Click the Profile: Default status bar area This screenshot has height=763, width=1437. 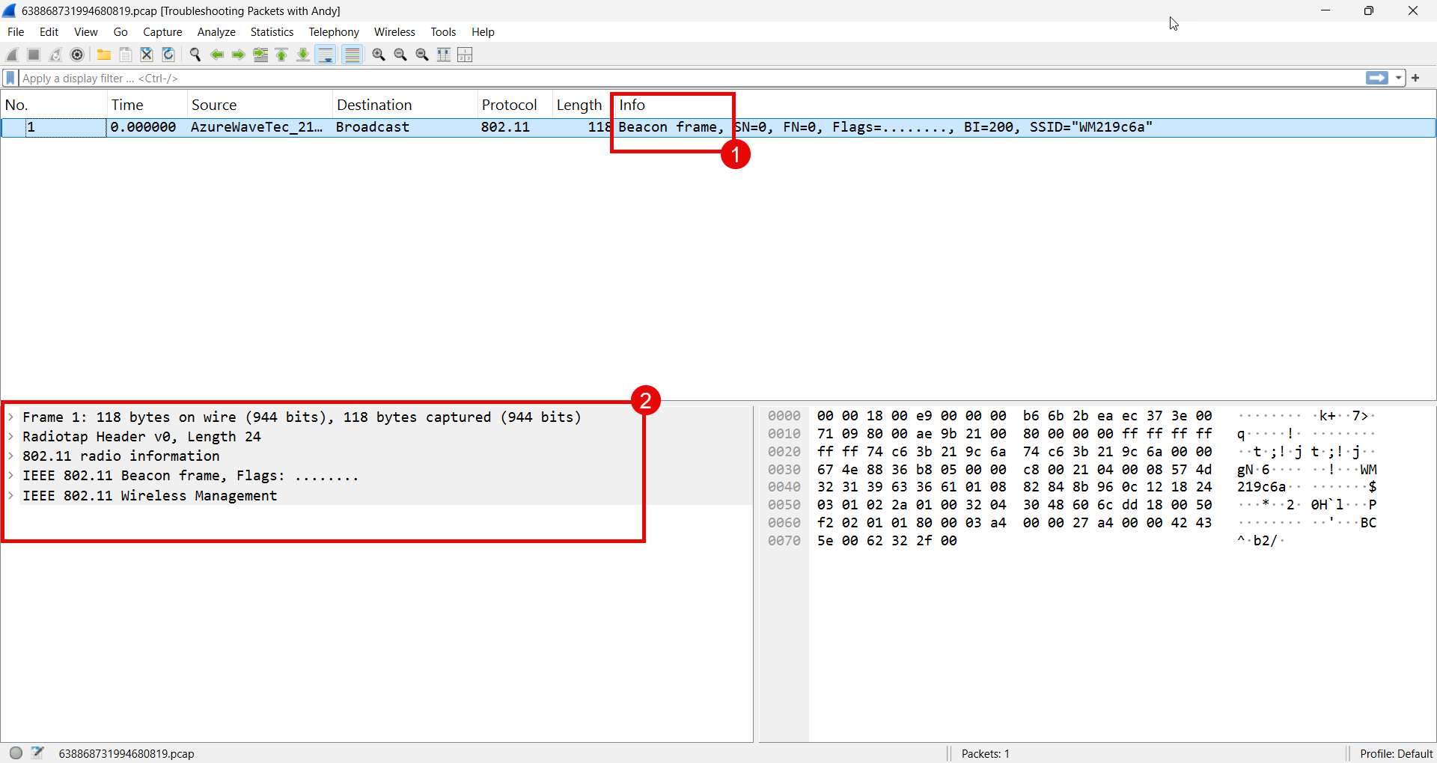coord(1395,753)
